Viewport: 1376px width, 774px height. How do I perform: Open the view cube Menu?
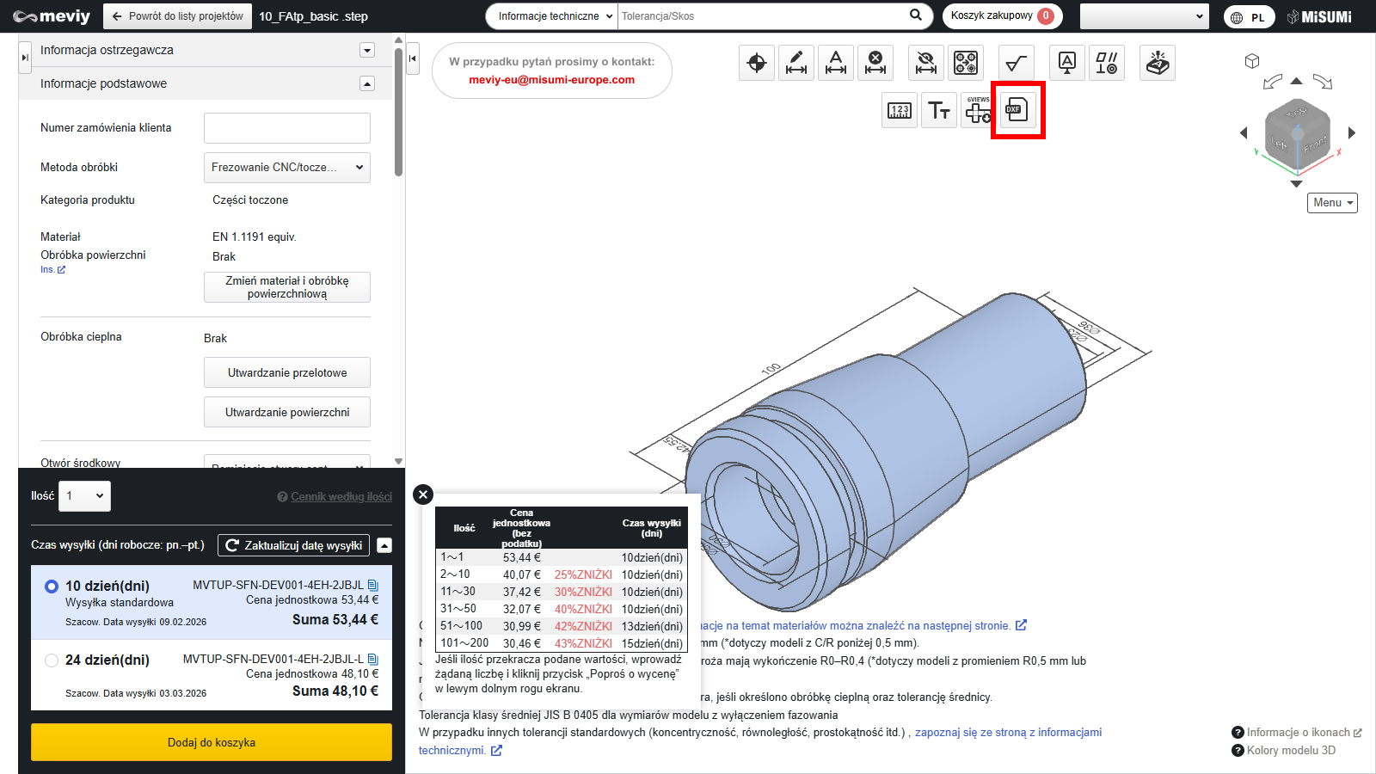coord(1332,203)
